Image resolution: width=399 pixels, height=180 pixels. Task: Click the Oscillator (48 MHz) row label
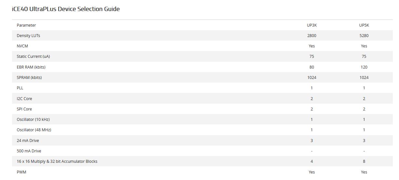pyautogui.click(x=34, y=130)
